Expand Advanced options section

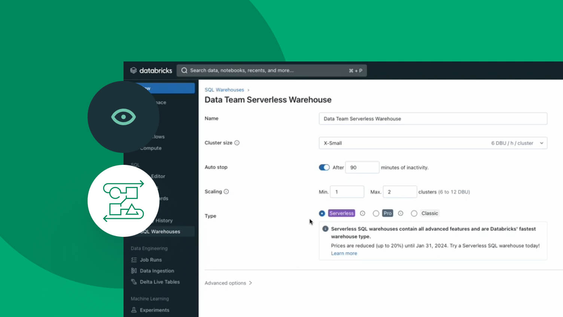pos(228,283)
